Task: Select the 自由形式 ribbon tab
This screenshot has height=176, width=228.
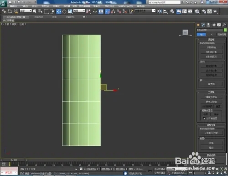Action: click(x=39, y=17)
